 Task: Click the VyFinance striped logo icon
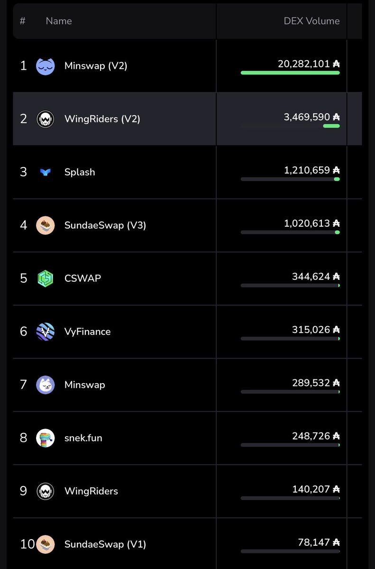[46, 331]
